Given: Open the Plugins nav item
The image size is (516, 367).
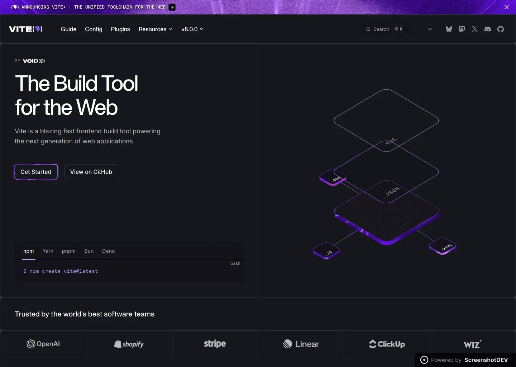Looking at the screenshot, I should point(120,29).
